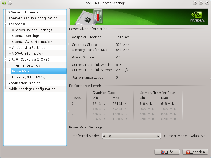Show VDPAU Information
Viewport: 211px width, 158px height.
click(28, 54)
